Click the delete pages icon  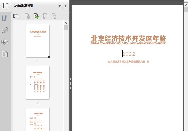[27, 16]
